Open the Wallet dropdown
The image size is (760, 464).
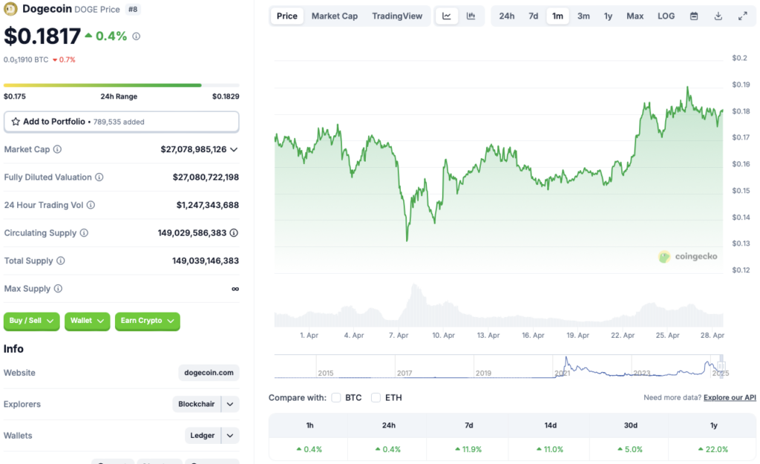[88, 321]
